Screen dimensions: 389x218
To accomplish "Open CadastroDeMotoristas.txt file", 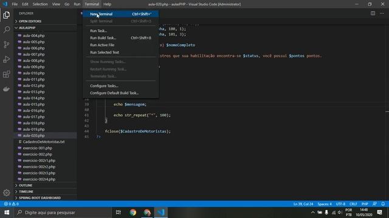I will pyautogui.click(x=46, y=142).
